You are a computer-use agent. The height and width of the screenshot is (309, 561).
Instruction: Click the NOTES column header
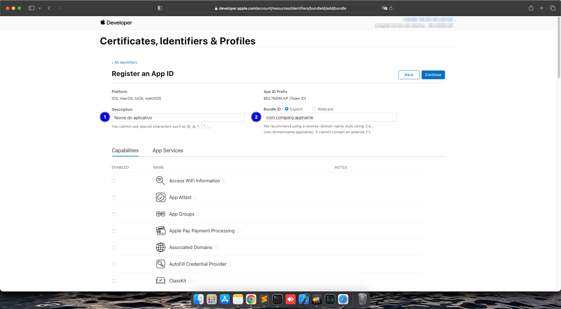point(341,168)
